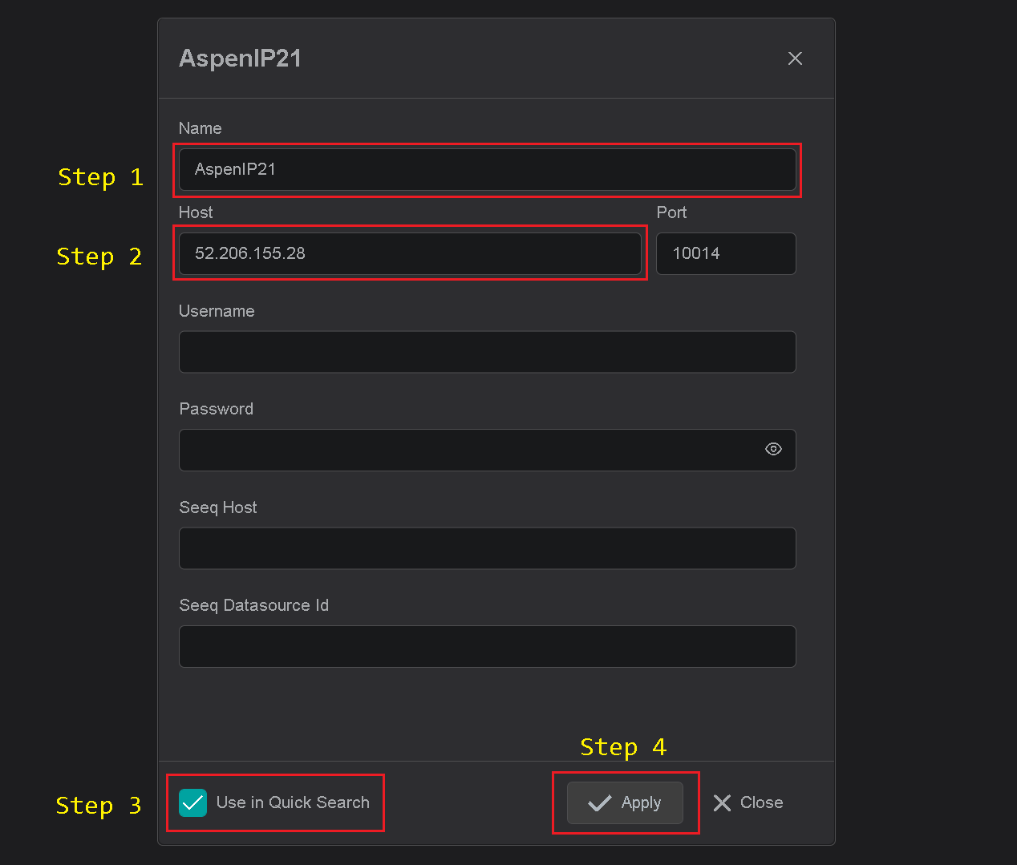Uncheck the Use in Quick Search checkbox

click(192, 802)
